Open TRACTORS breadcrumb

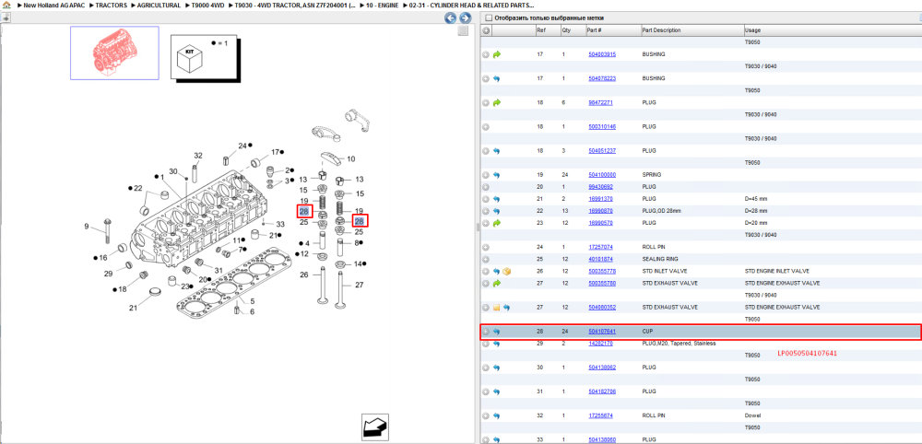click(x=112, y=5)
